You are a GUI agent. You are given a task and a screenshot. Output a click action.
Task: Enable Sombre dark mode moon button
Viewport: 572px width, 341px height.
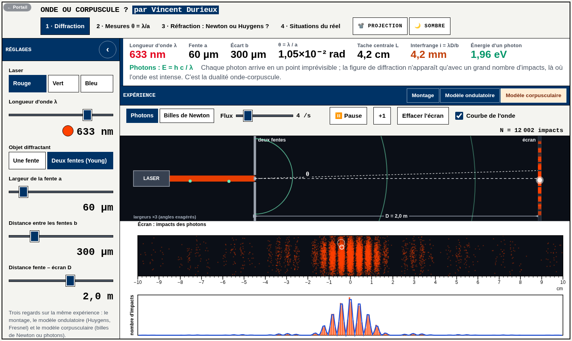pos(430,26)
